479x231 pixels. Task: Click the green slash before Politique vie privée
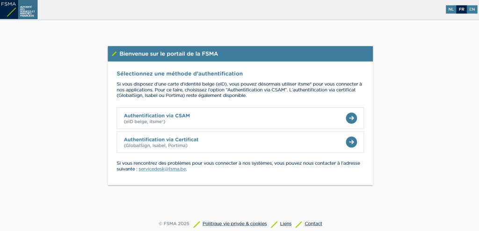coord(197,224)
